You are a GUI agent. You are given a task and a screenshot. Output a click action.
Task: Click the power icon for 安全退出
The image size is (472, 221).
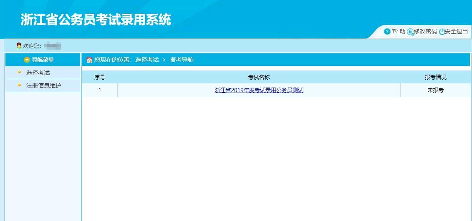pyautogui.click(x=442, y=32)
